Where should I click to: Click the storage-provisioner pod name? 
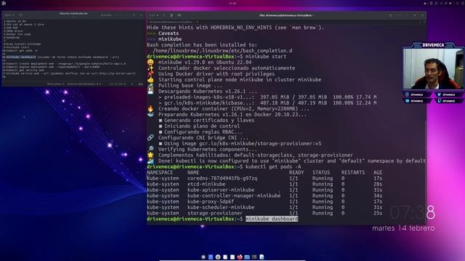215,213
